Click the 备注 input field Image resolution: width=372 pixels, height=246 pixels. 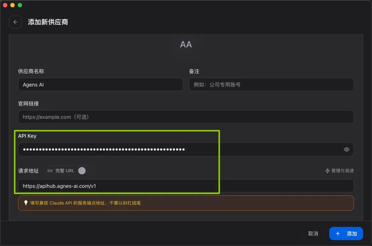271,84
